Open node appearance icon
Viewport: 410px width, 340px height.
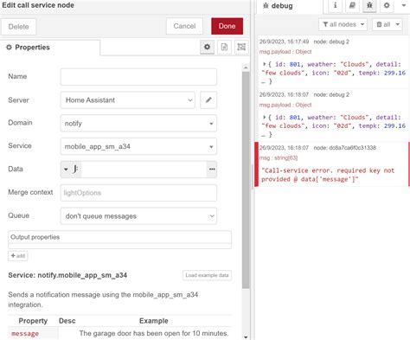241,47
